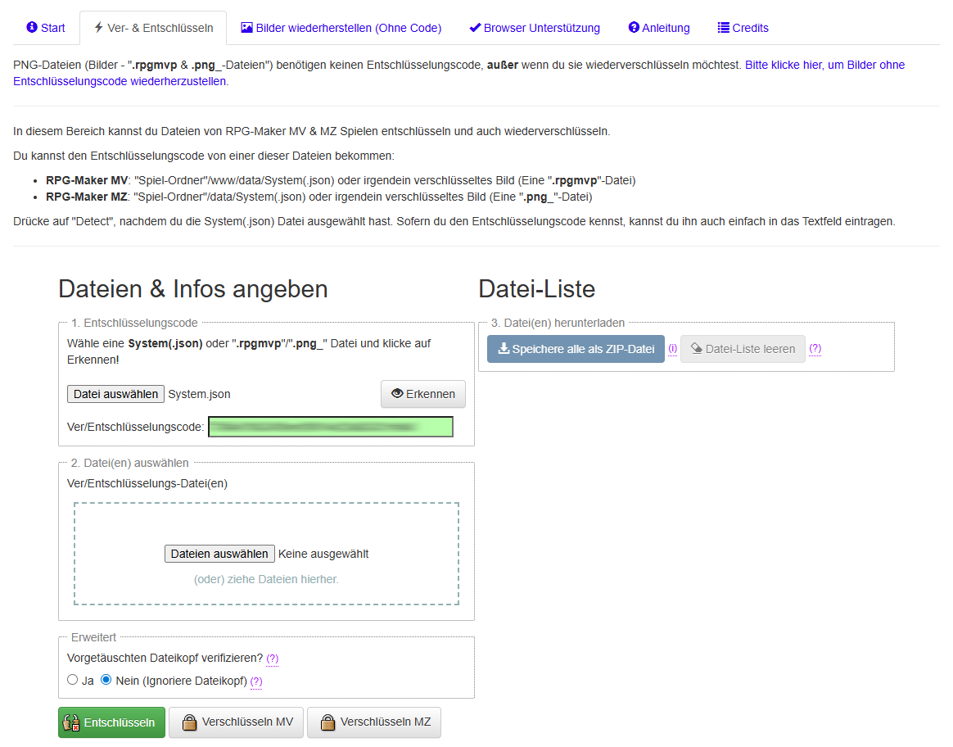Image resolution: width=953 pixels, height=747 pixels.
Task: Click download icon on Speichere alle als ZIP-Datei
Action: click(x=504, y=349)
